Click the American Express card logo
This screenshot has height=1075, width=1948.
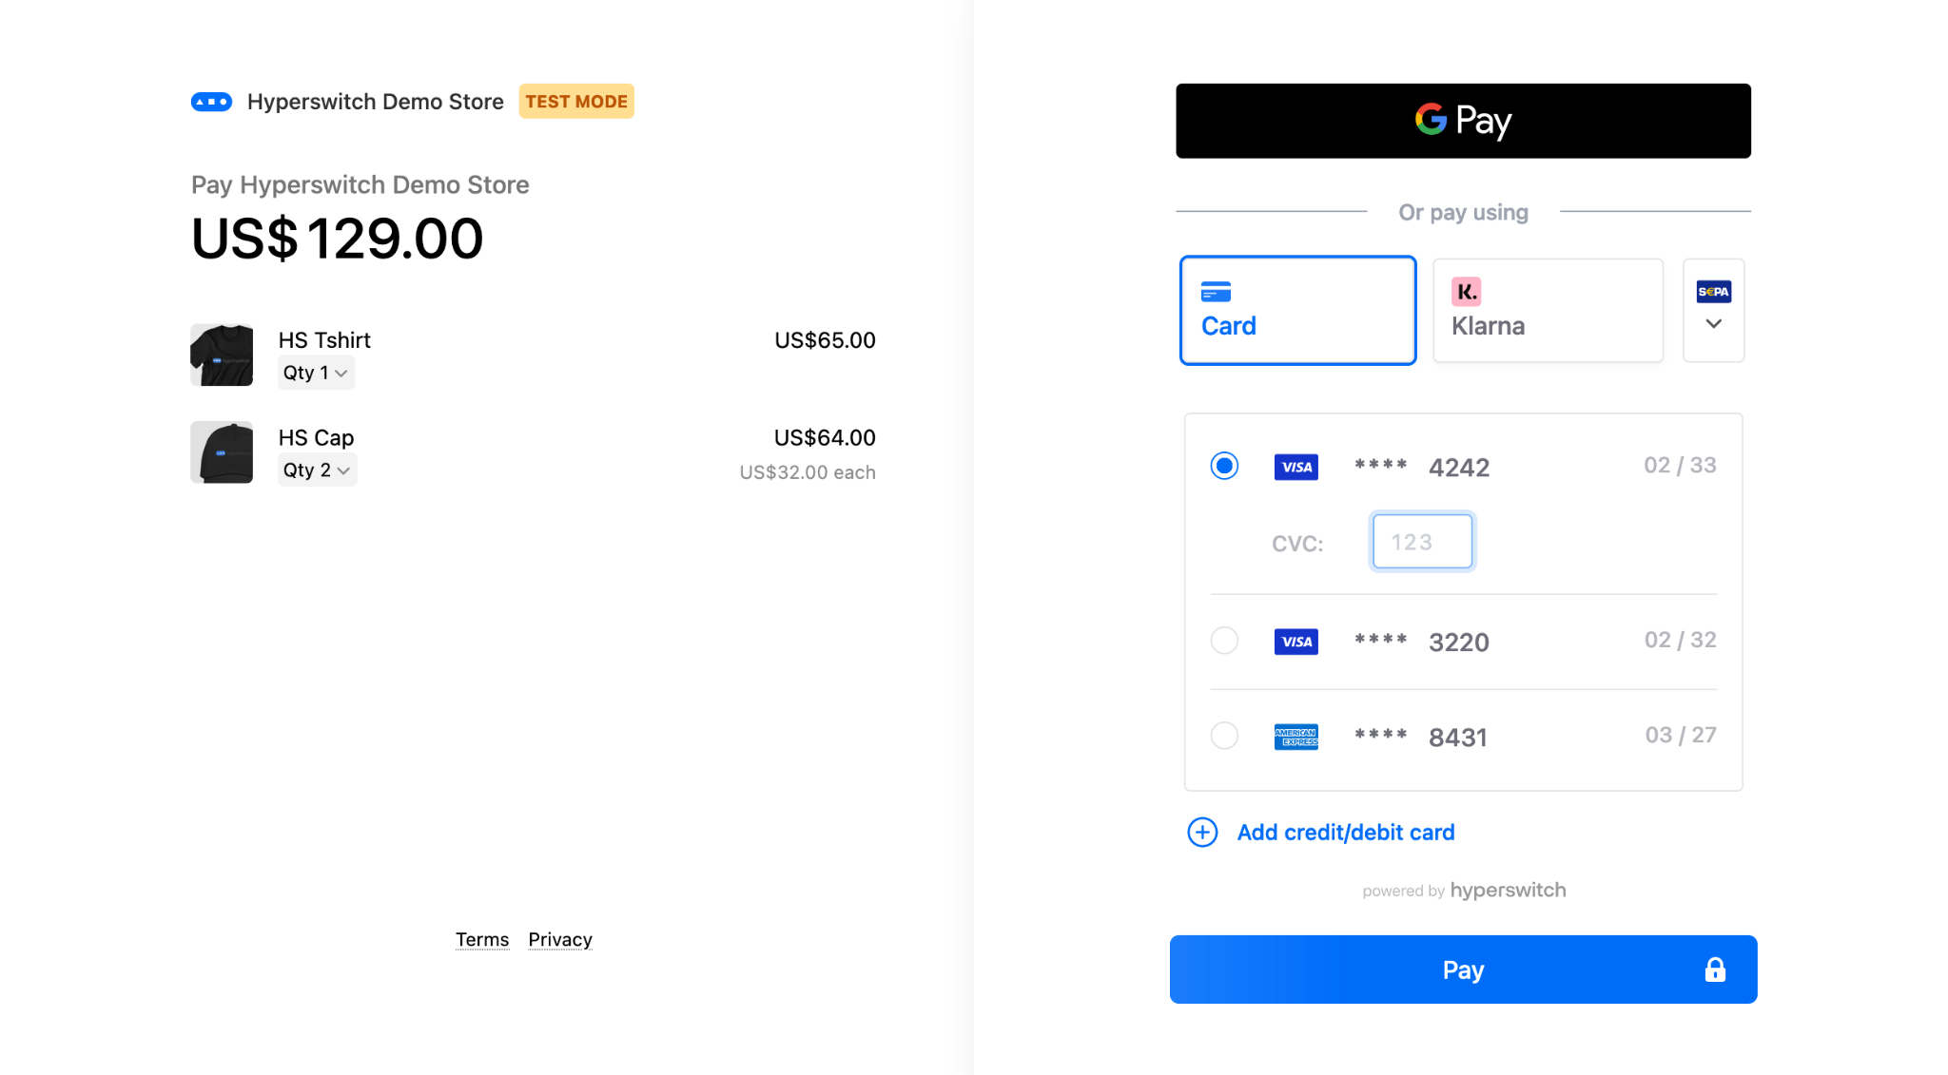coord(1295,737)
